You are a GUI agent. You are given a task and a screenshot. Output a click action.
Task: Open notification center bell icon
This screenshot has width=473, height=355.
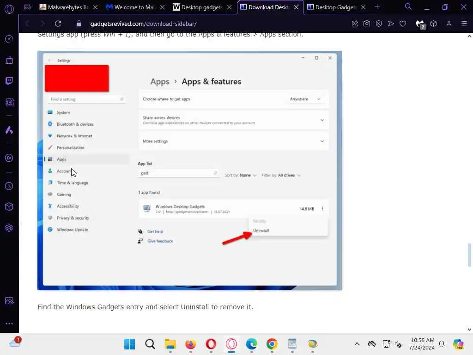point(442,344)
